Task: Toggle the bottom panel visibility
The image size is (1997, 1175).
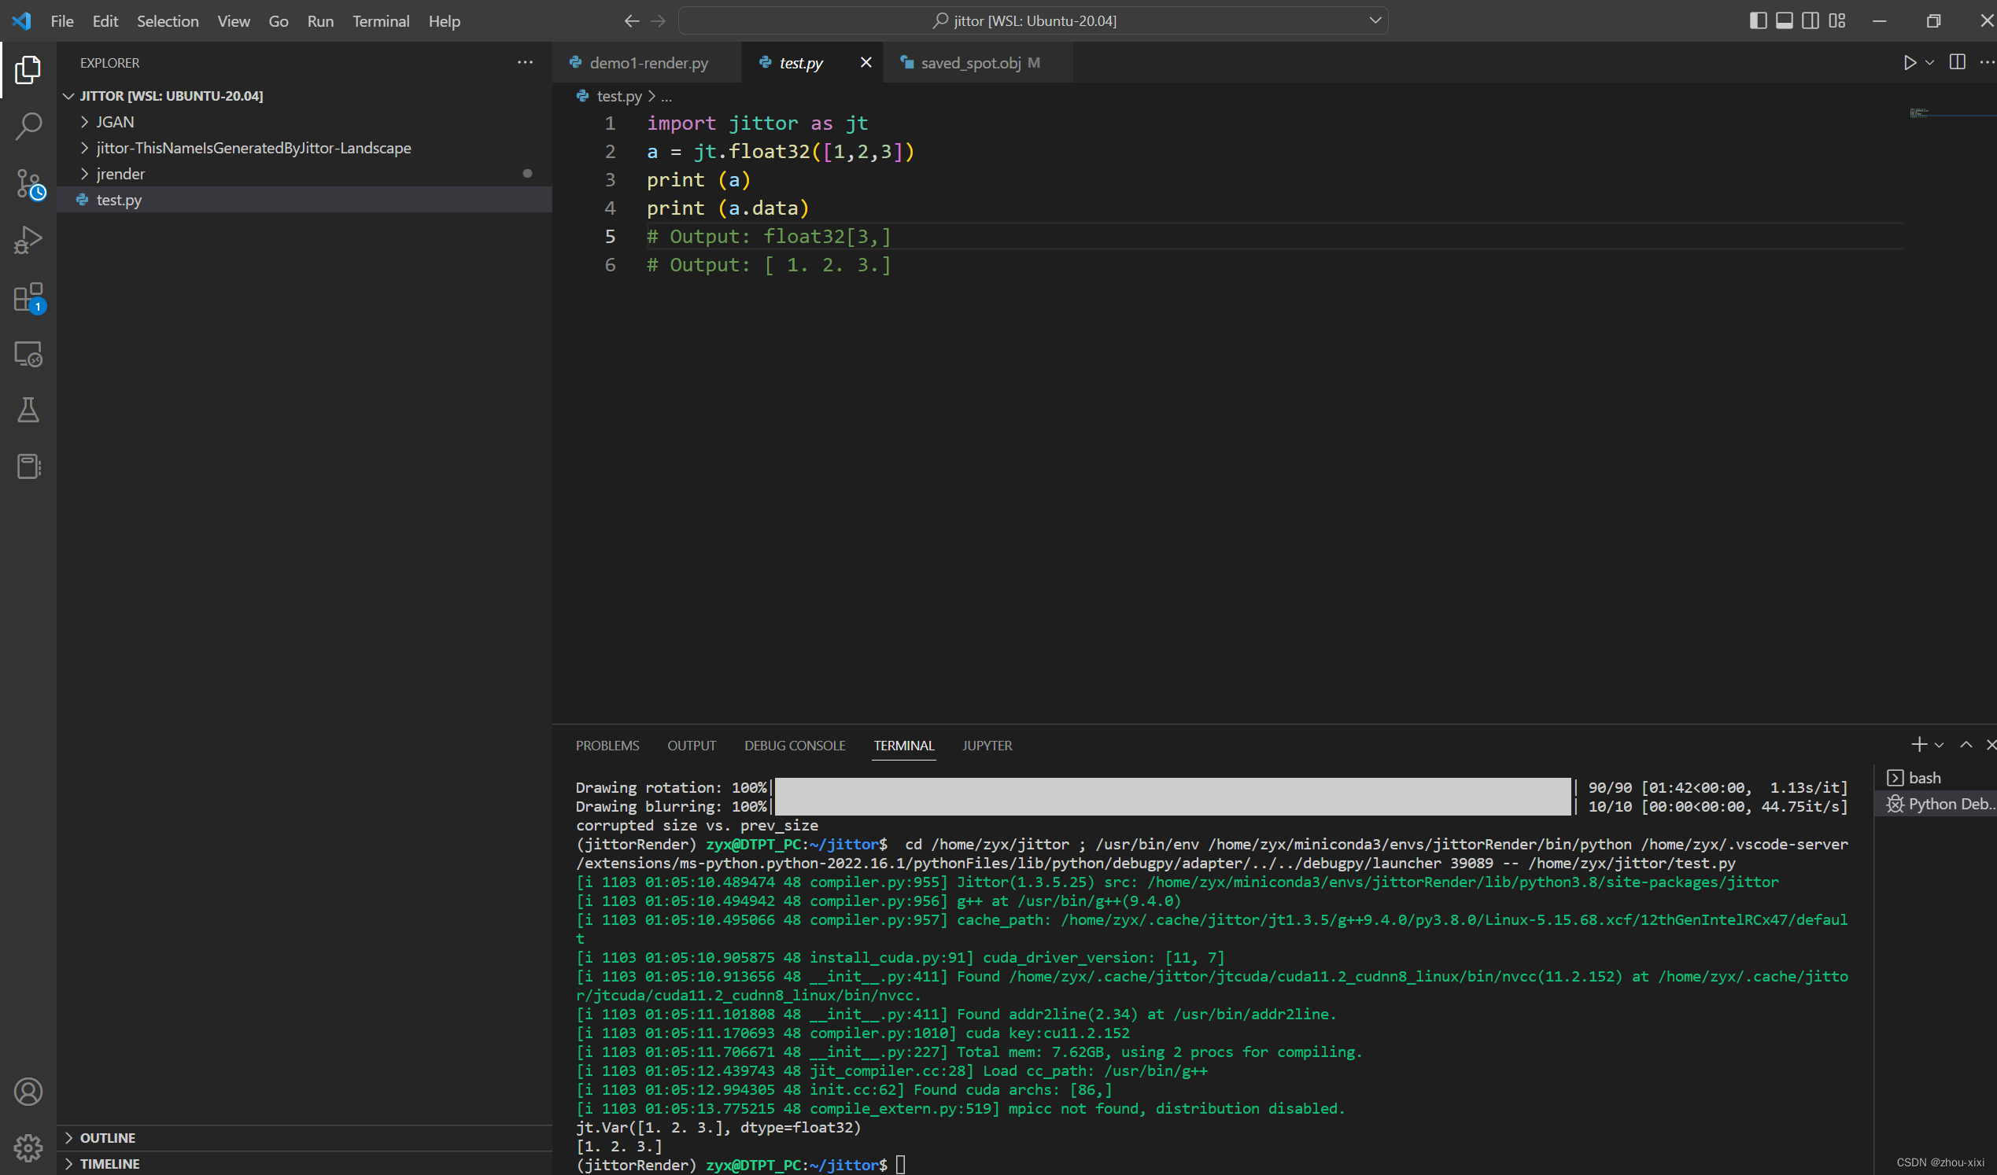Action: 1784,20
